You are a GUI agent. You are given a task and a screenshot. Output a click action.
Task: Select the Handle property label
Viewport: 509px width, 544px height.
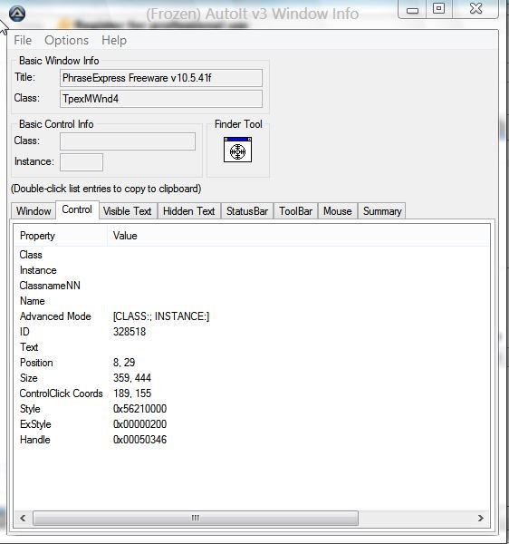(35, 440)
